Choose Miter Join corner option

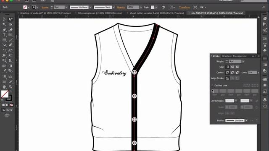228,73
